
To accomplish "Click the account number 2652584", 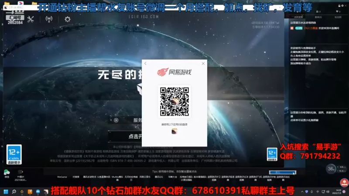I will (x=15, y=23).
